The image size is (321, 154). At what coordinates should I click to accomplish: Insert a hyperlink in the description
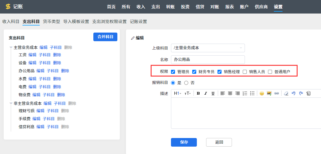coord(276,93)
